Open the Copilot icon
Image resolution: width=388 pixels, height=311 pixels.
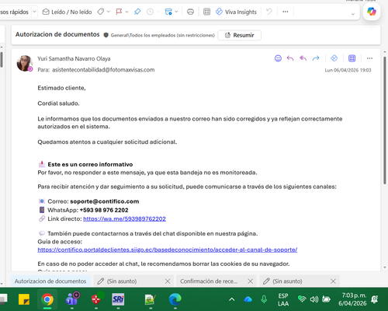tap(372, 12)
